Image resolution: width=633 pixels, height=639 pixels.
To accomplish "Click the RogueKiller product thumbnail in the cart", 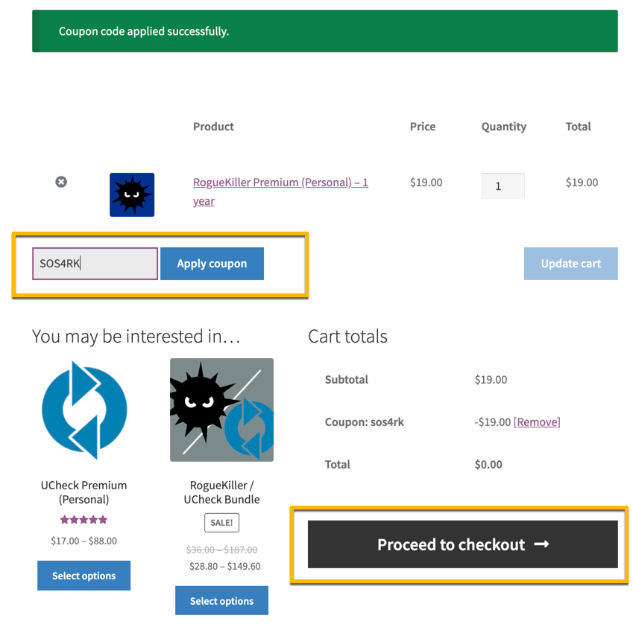I will click(x=132, y=194).
